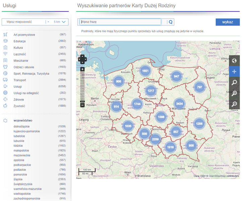Select the magnifier search tool on map toolbar
Screen dimensions: 242x201
(x=234, y=82)
